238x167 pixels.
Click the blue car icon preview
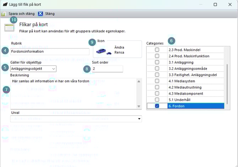point(104,52)
